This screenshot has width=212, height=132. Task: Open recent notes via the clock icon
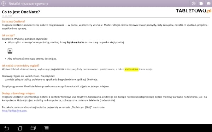point(194,4)
